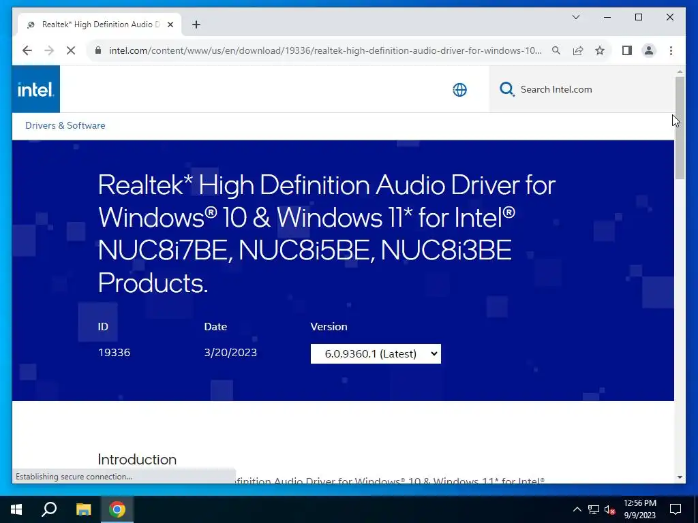Click the ID value 19336

pyautogui.click(x=114, y=352)
